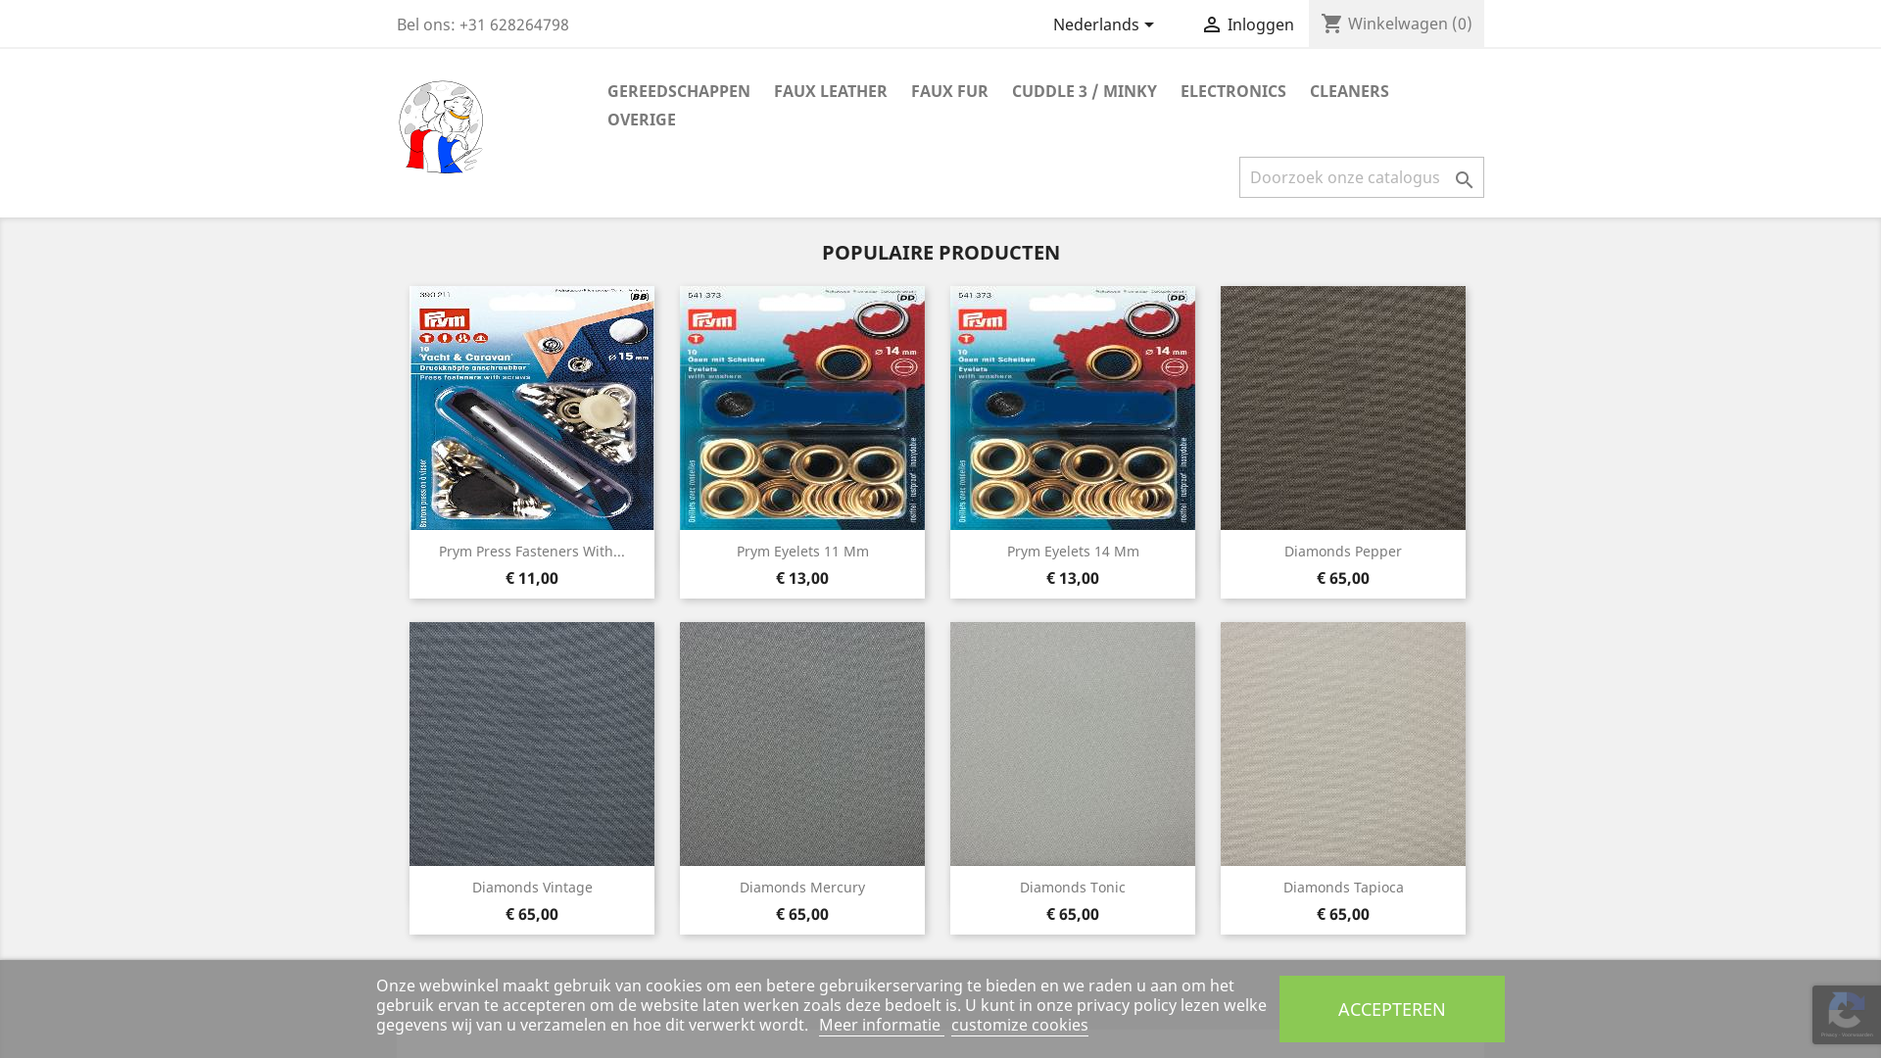Open the Meer informatie link
This screenshot has height=1058, width=1881.
pyautogui.click(x=880, y=1025)
